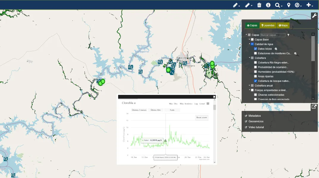This screenshot has height=178, width=319.
Task: Toggle Máx. histórico chart option
Action: [186, 104]
